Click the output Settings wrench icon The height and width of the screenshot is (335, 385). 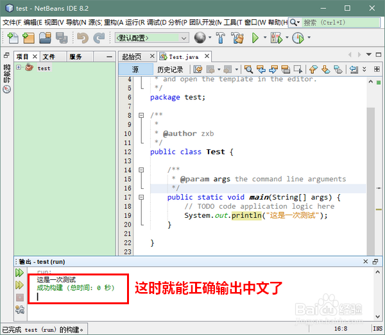click(20, 309)
